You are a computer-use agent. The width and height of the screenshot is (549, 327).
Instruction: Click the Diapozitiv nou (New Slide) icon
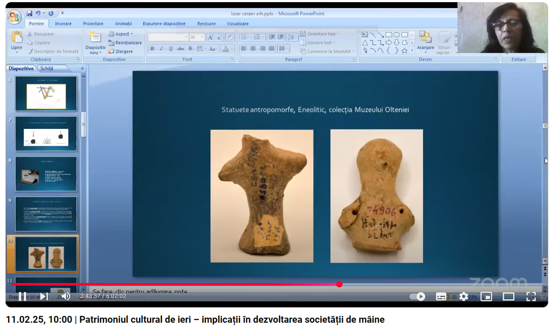(x=95, y=38)
